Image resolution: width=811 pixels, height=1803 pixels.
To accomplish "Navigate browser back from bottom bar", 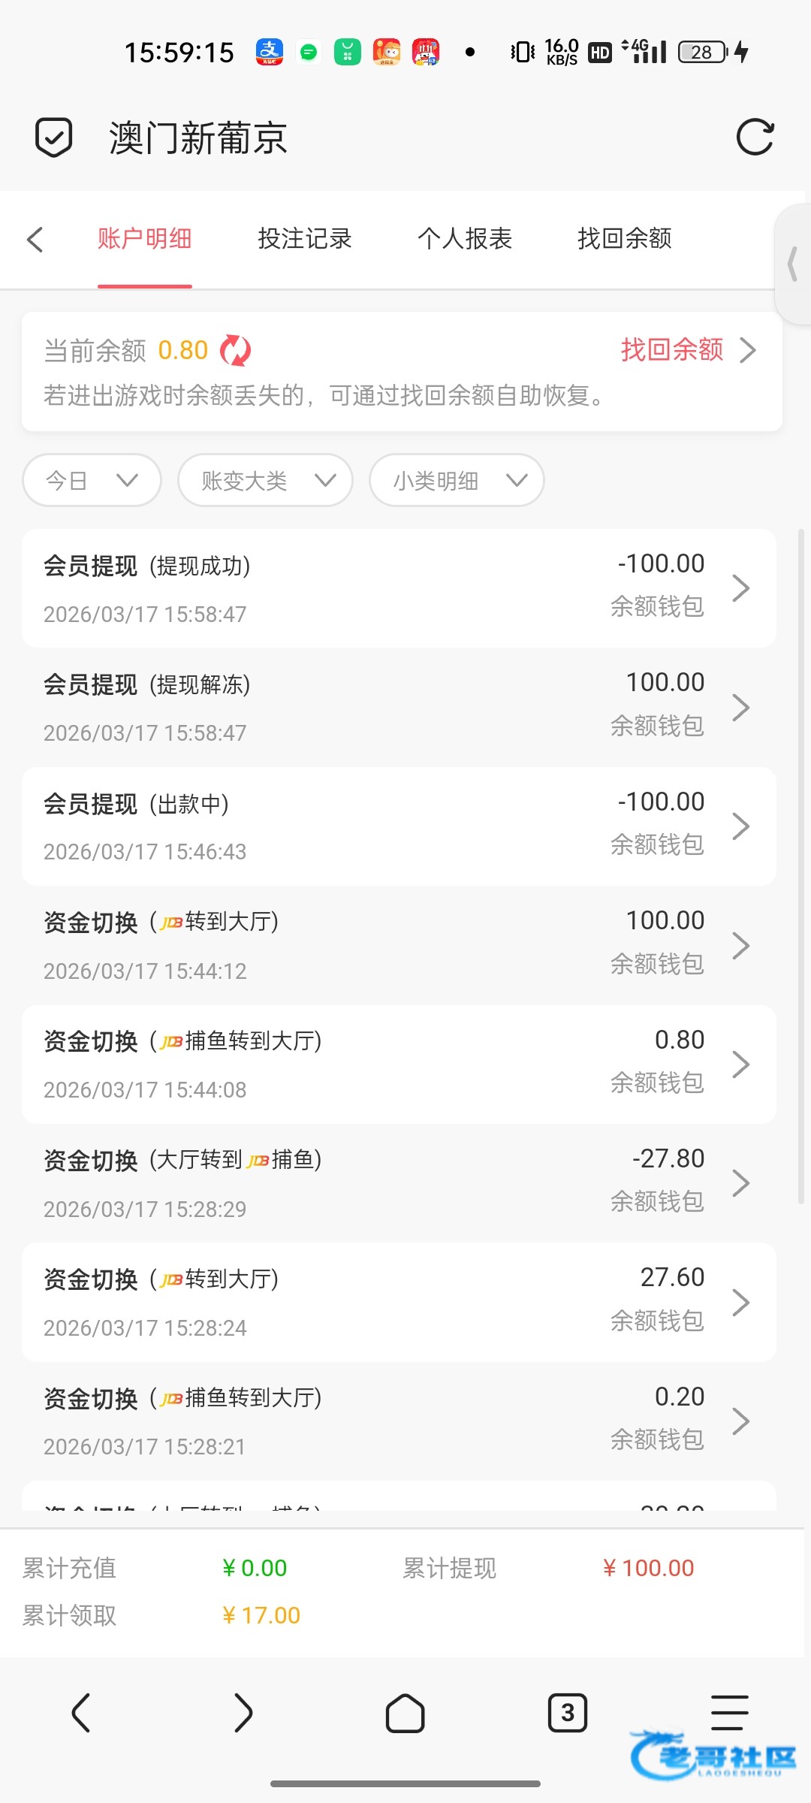I will [81, 1714].
